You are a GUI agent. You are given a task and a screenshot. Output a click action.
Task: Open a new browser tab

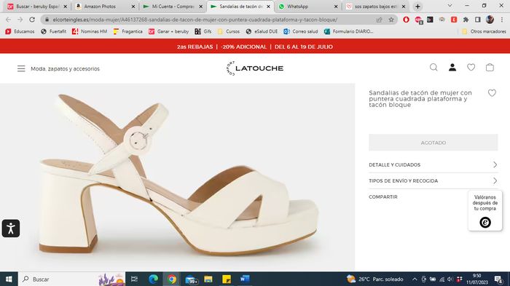417,6
